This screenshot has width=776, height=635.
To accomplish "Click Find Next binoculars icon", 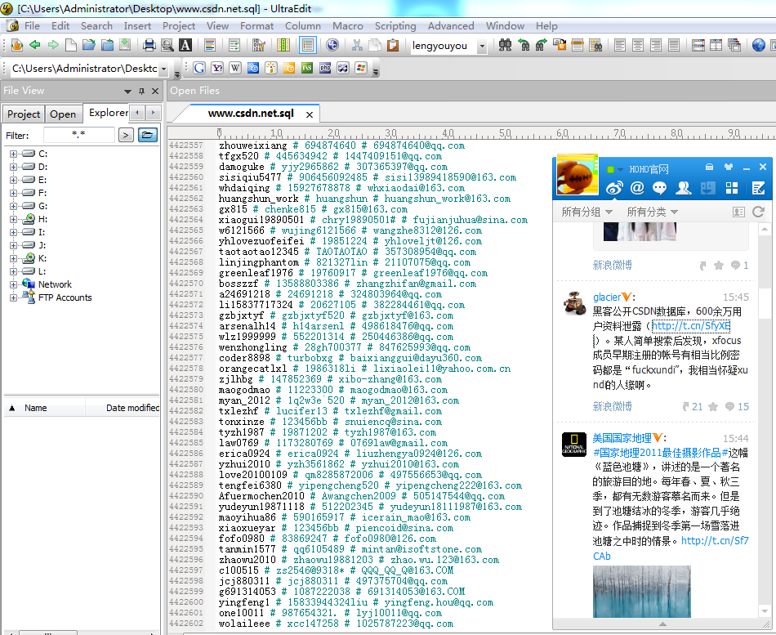I will coord(541,46).
